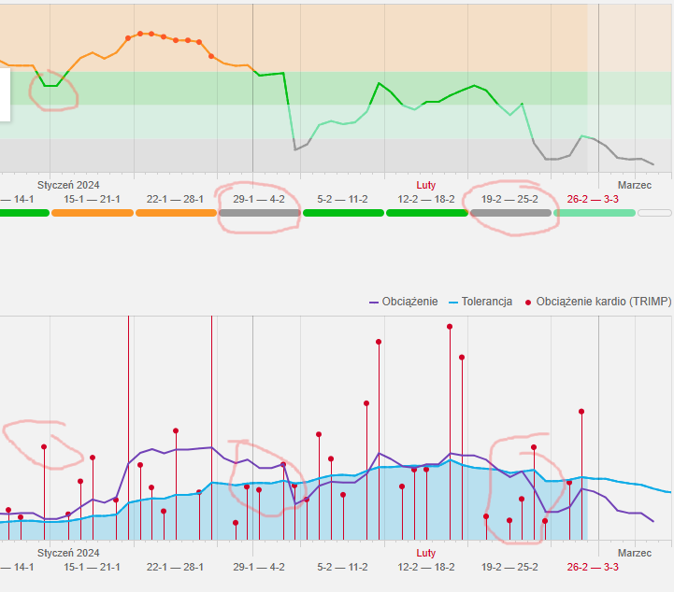Select the orange status bar for 22-1 — 28-1
Screen dimensions: 674x592
click(177, 213)
